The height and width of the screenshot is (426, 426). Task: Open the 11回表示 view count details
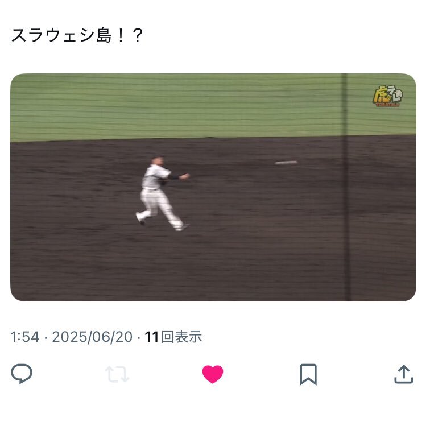tap(173, 337)
